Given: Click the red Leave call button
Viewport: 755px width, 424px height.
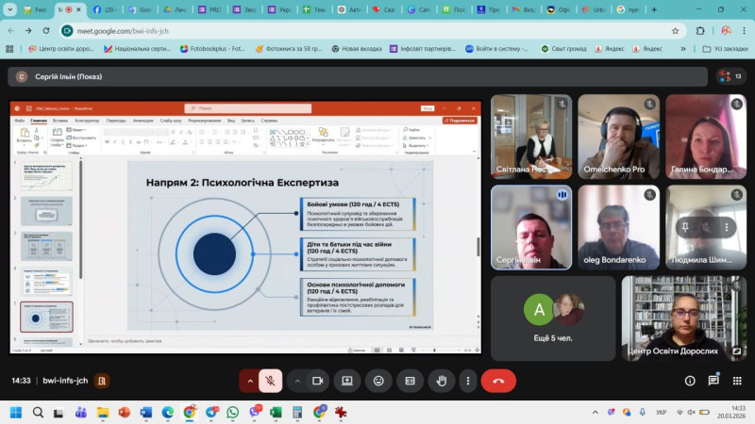Looking at the screenshot, I should (x=498, y=381).
